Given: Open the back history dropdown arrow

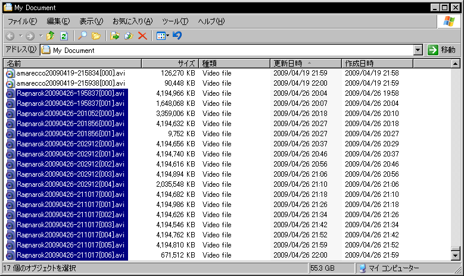Looking at the screenshot, I should point(20,36).
